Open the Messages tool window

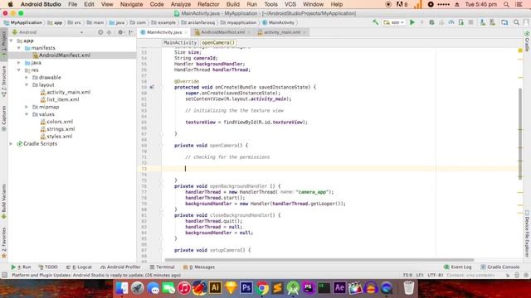click(x=199, y=267)
